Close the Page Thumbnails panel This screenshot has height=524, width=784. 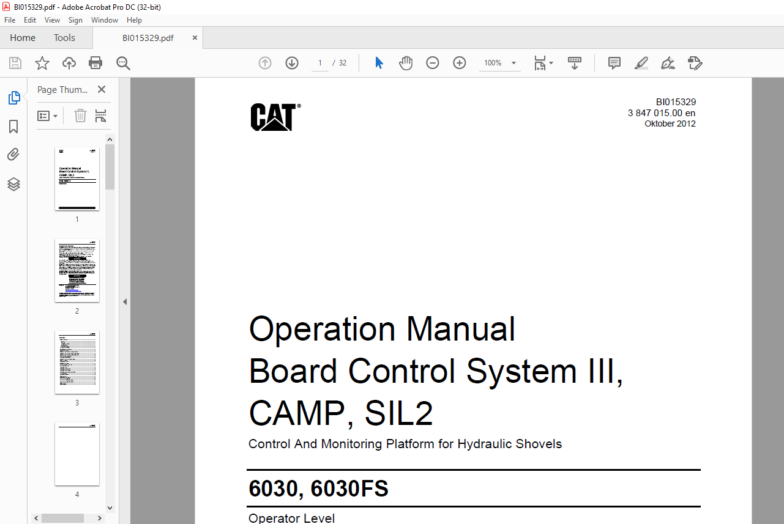click(102, 89)
